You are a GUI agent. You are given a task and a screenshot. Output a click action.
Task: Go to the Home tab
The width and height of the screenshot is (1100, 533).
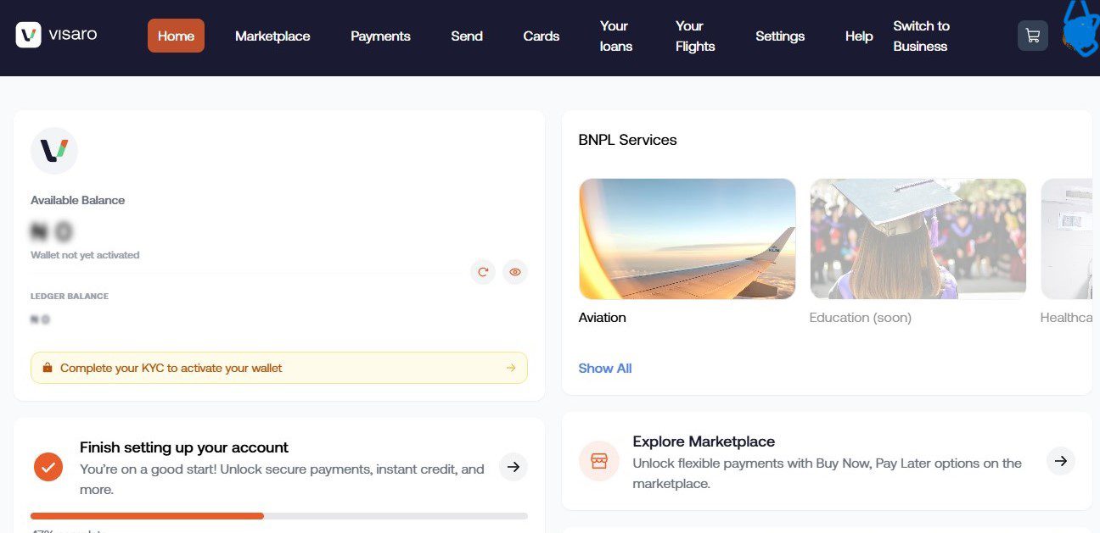click(x=176, y=36)
